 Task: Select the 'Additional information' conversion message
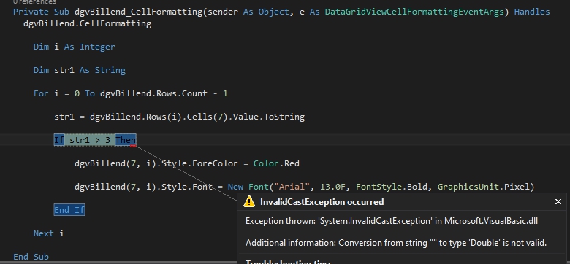click(396, 243)
